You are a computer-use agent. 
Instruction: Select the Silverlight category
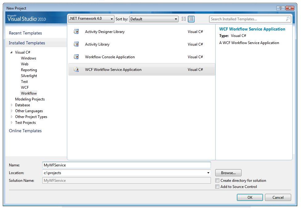29,75
